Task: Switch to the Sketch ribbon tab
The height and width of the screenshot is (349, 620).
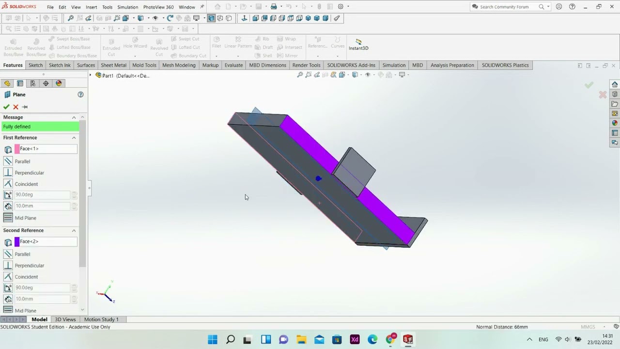Action: pos(35,65)
